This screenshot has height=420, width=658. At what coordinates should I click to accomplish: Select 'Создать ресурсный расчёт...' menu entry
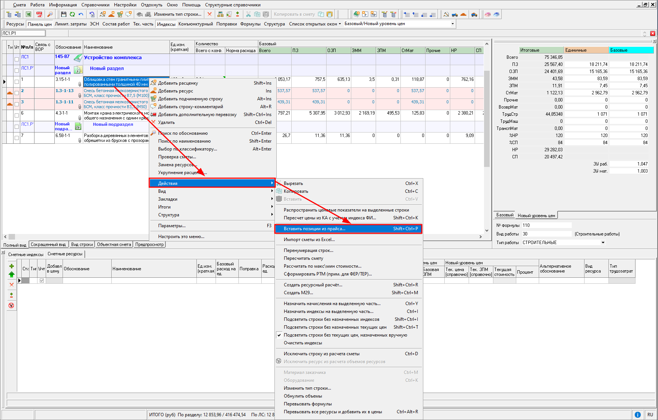(349, 285)
